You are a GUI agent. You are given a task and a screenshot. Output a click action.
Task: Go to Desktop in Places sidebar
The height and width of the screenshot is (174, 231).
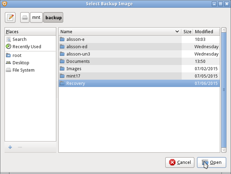click(x=21, y=63)
